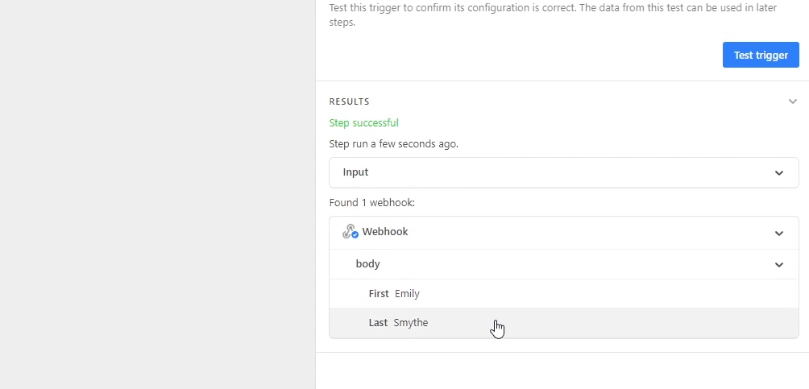
Task: Select the First Emily row
Action: [x=564, y=293]
